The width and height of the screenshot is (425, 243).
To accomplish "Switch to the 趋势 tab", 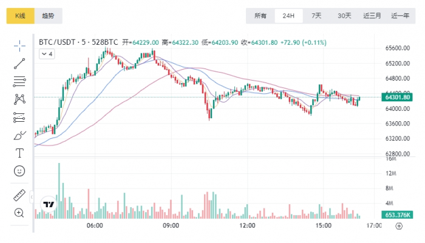I will point(49,16).
